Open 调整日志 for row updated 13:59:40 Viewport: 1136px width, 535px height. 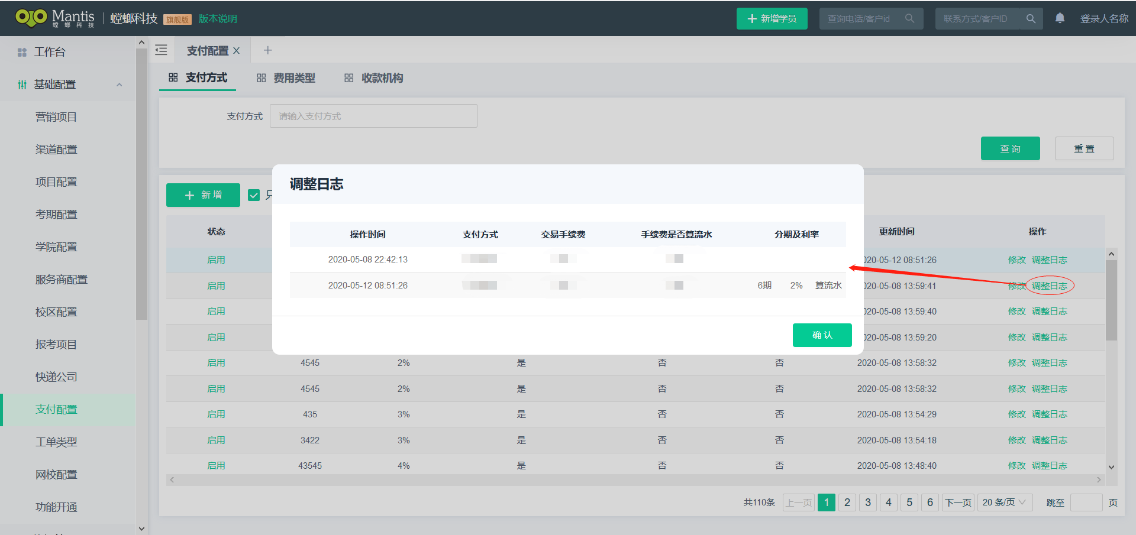pyautogui.click(x=1050, y=312)
